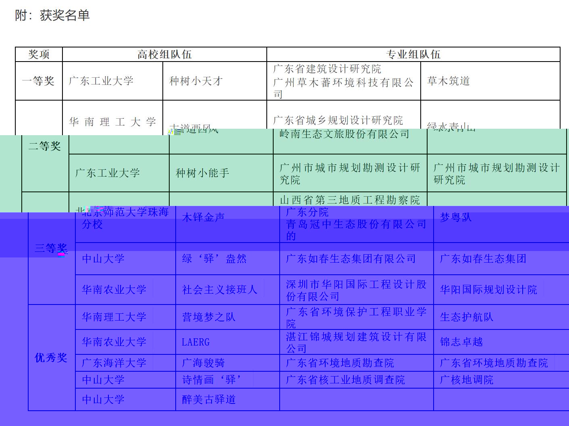The height and width of the screenshot is (426, 569).
Task: Select team name 广东如春生态集团 in last column
Action: (x=483, y=259)
